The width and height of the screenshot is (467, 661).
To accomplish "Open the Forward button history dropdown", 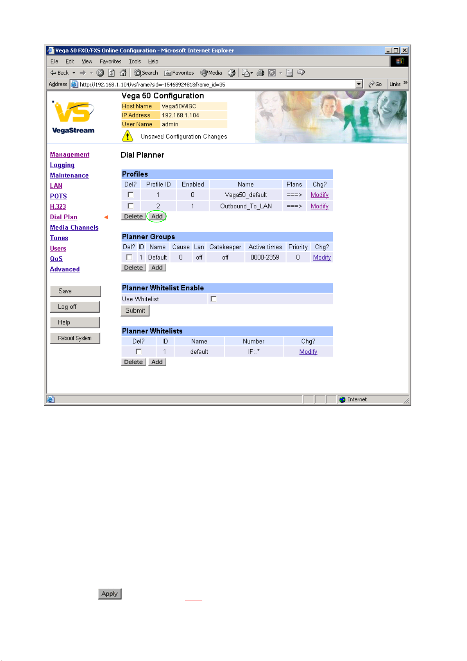I will click(x=91, y=73).
